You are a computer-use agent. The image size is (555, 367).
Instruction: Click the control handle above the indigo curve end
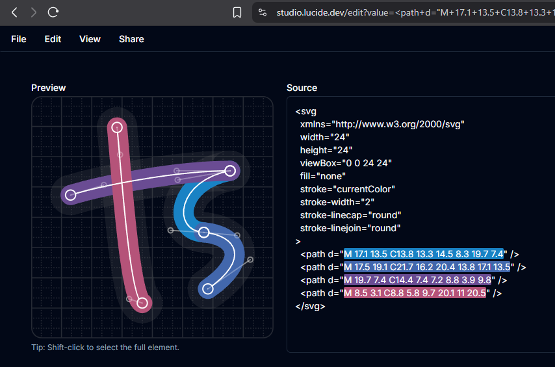250,260
